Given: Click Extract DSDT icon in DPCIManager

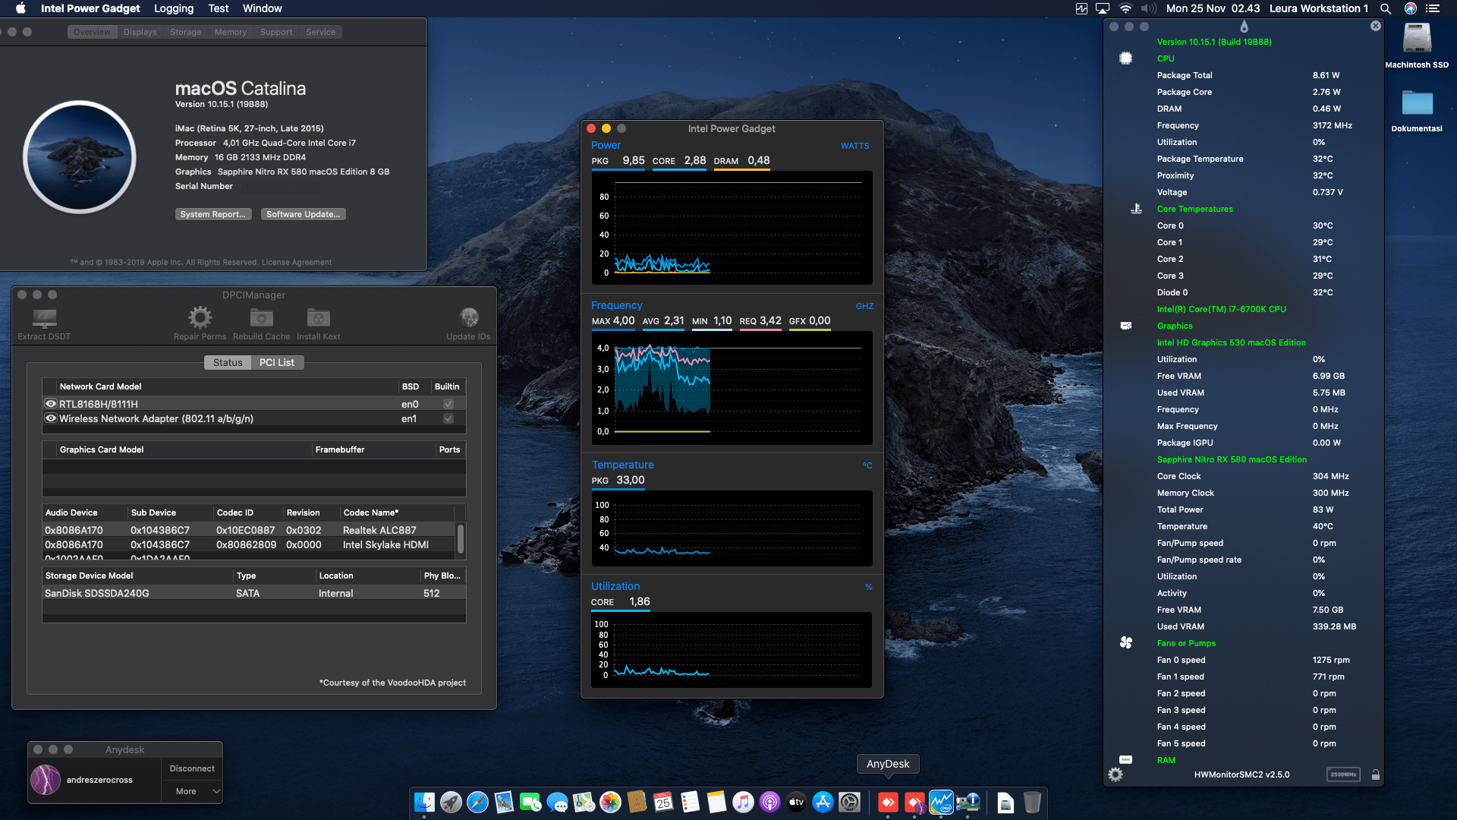Looking at the screenshot, I should point(44,317).
